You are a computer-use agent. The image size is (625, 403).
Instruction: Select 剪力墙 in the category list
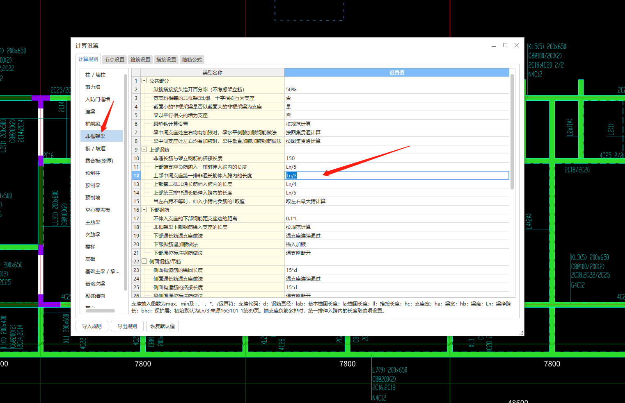click(x=102, y=87)
